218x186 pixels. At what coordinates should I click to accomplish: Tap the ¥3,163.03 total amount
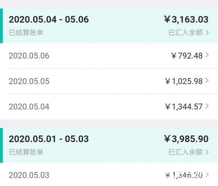[186, 19]
